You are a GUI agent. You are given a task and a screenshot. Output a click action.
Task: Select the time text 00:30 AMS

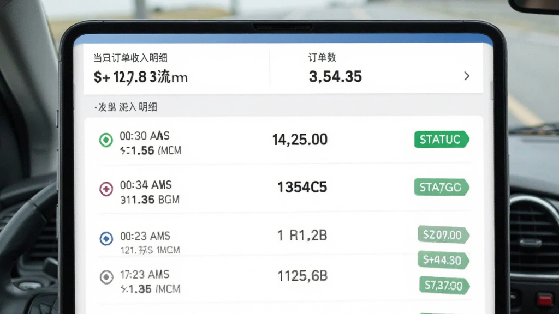coord(144,136)
